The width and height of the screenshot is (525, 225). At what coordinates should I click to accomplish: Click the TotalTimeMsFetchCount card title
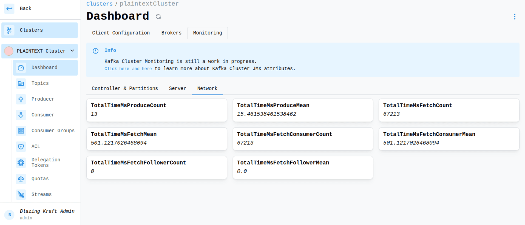[418, 105]
